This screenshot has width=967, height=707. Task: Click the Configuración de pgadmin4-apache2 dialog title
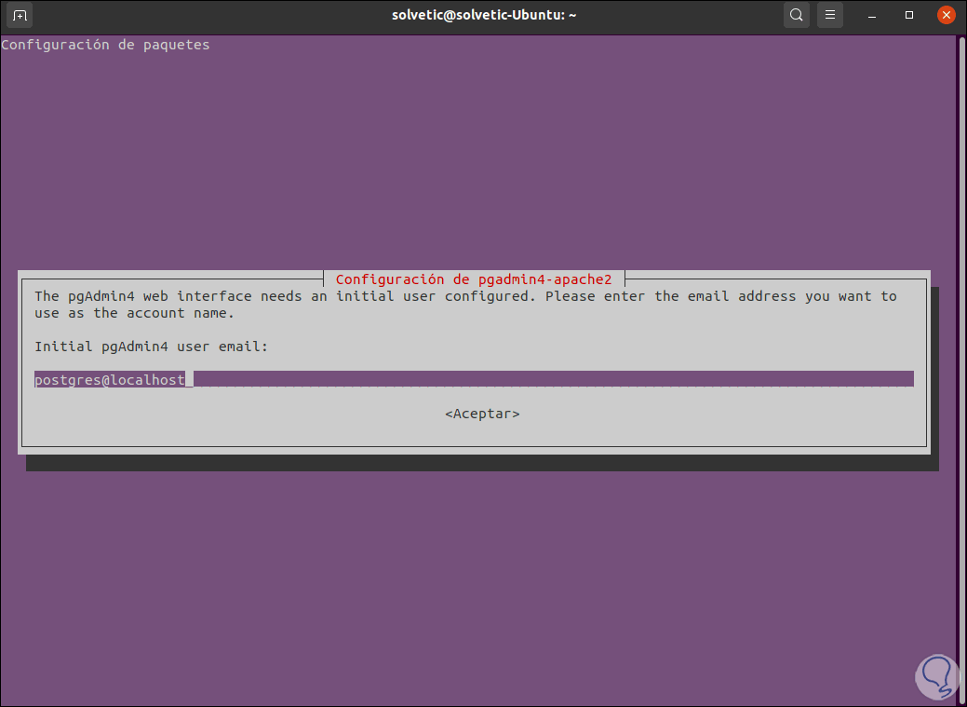[x=474, y=279]
